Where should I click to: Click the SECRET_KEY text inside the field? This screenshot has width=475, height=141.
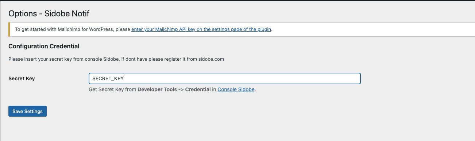pos(108,78)
